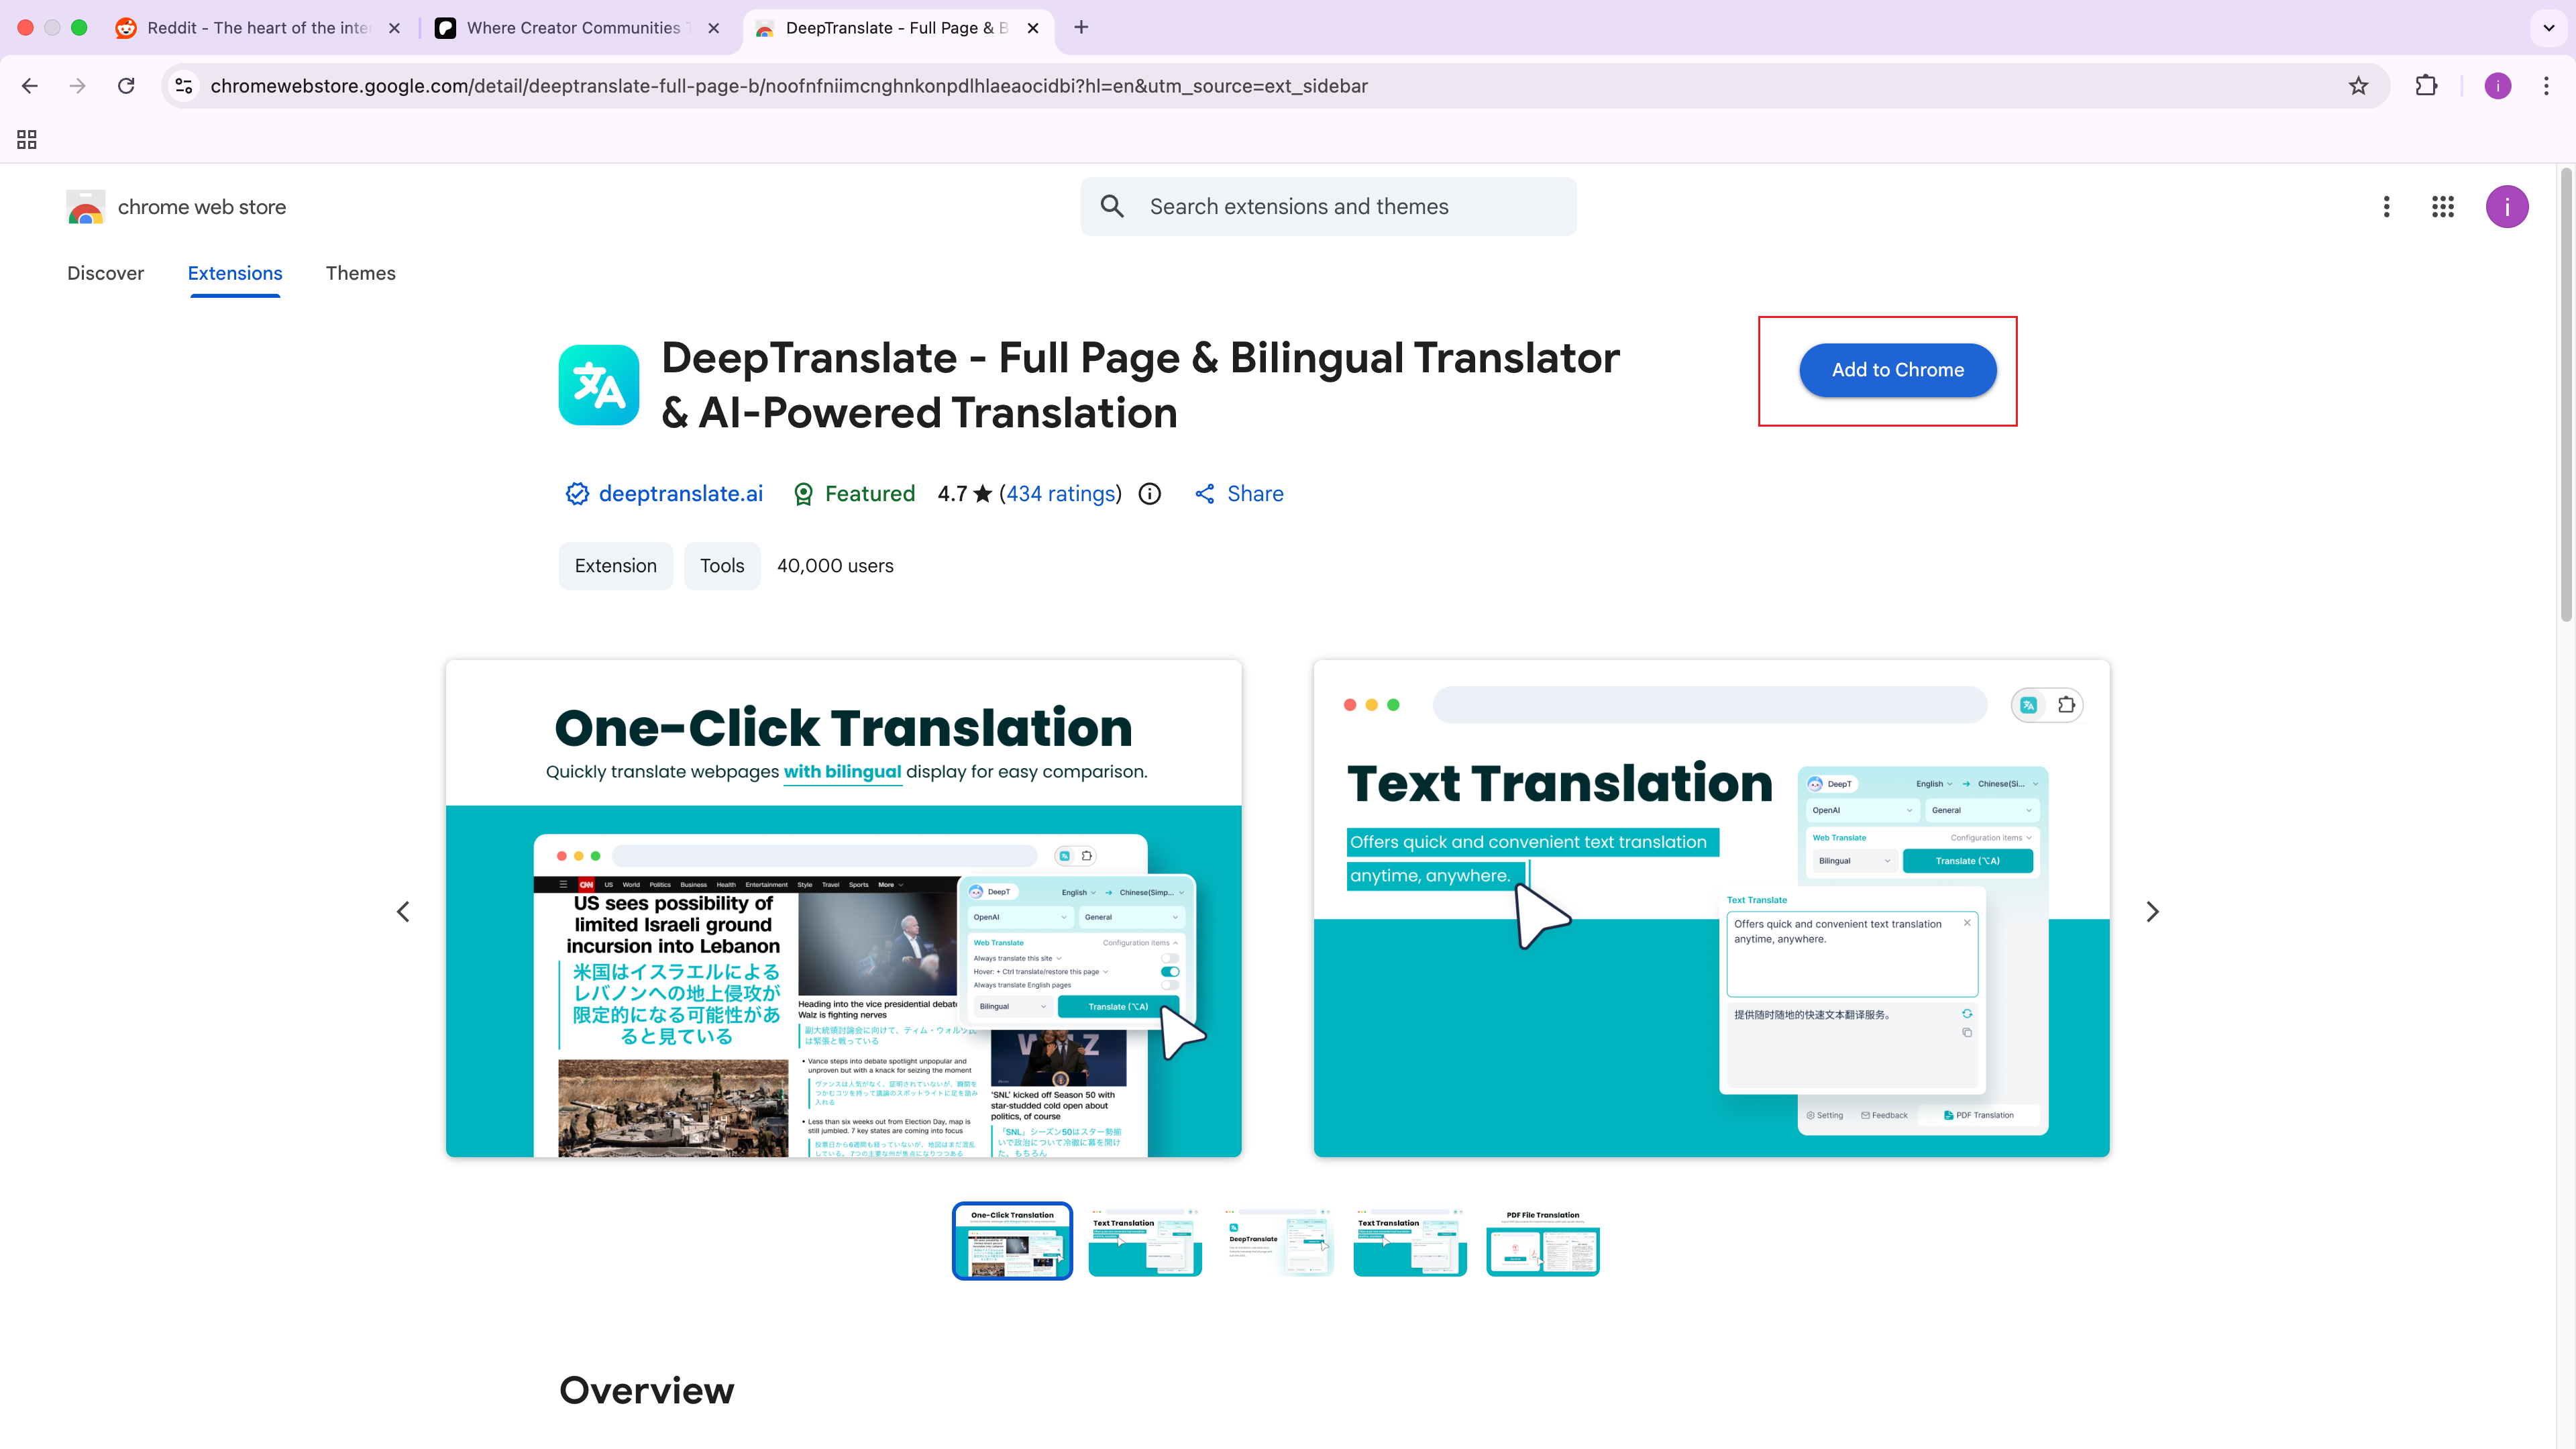The width and height of the screenshot is (2576, 1449).
Task: Select the PDF File Translation thumbnail
Action: point(1542,1241)
